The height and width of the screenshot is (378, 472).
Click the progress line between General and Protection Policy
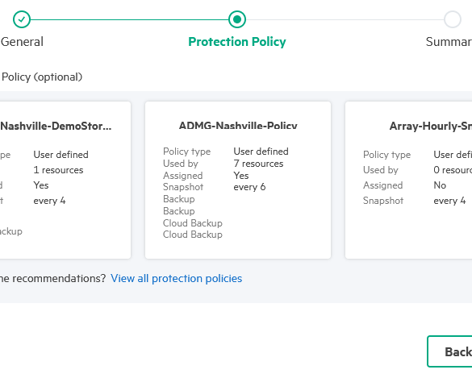point(129,19)
